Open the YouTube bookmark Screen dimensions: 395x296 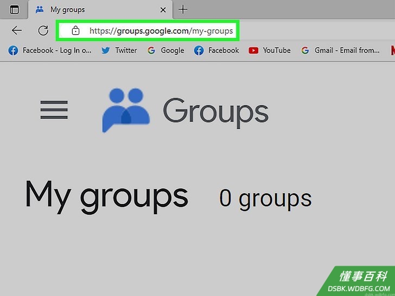pos(269,50)
